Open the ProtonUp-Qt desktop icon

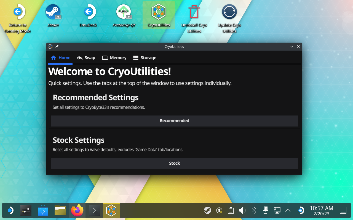pos(124,12)
